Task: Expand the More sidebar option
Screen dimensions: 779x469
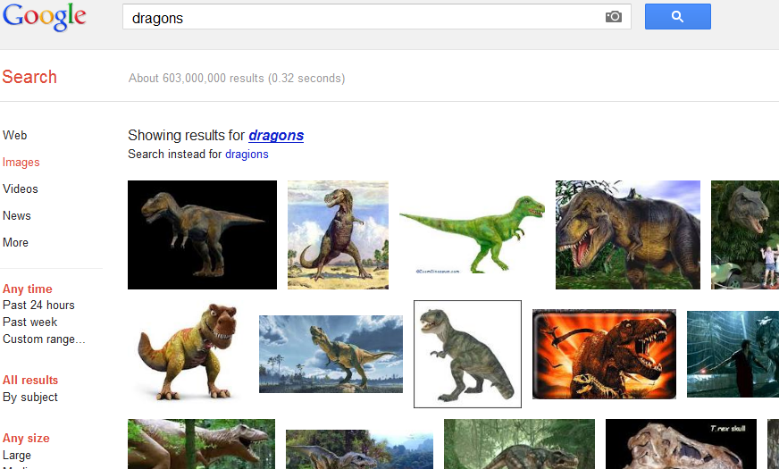Action: click(x=16, y=243)
